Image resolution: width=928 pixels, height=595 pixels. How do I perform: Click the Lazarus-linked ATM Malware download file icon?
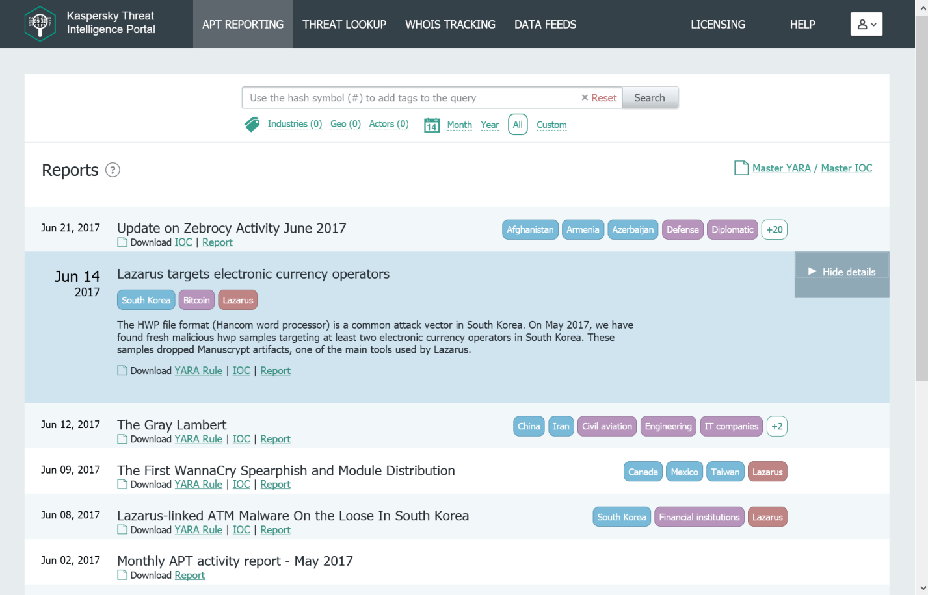click(x=122, y=530)
